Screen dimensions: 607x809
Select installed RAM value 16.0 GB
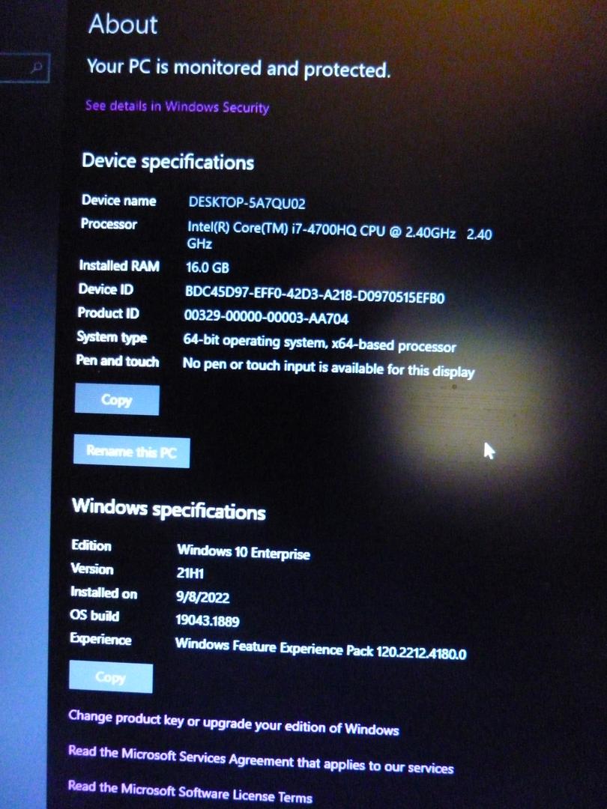[x=208, y=267]
